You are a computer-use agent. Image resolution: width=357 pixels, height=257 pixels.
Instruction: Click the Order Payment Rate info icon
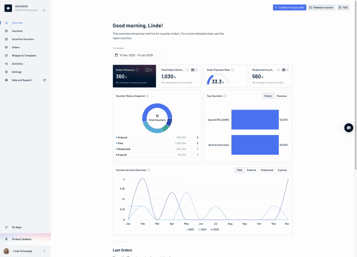[233, 70]
